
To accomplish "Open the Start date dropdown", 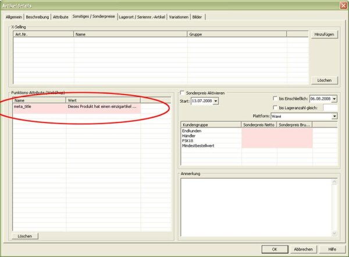I will [215, 101].
